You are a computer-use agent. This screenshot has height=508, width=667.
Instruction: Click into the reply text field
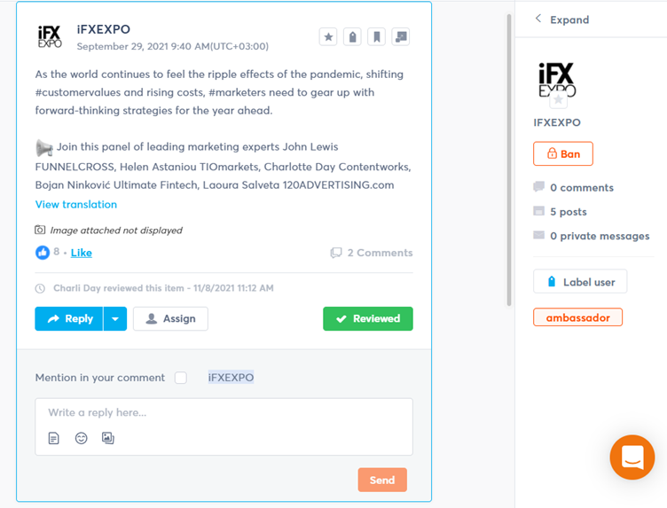click(x=224, y=413)
